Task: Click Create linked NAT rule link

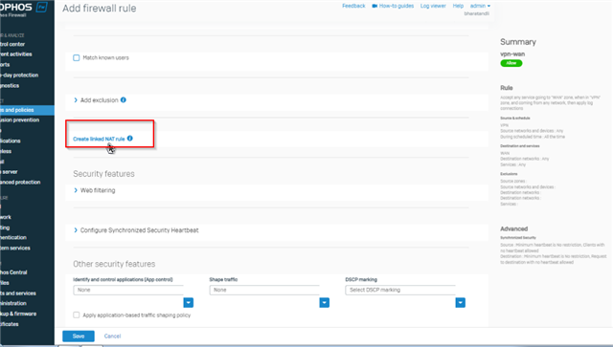Action: click(x=99, y=139)
